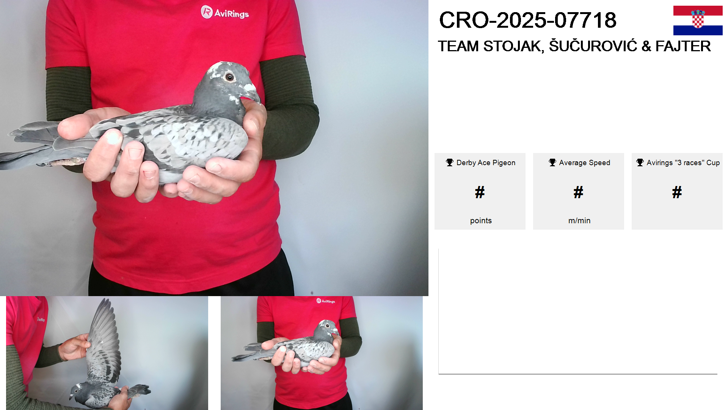Click the ring number CRO-2025-07718
Image resolution: width=728 pixels, height=410 pixels.
528,20
